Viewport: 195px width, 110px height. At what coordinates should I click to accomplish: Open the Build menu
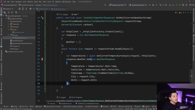tap(36, 2)
